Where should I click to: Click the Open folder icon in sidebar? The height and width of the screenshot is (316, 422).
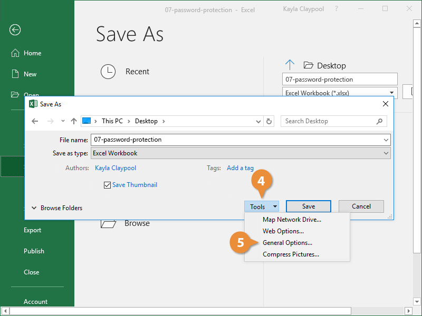15,94
